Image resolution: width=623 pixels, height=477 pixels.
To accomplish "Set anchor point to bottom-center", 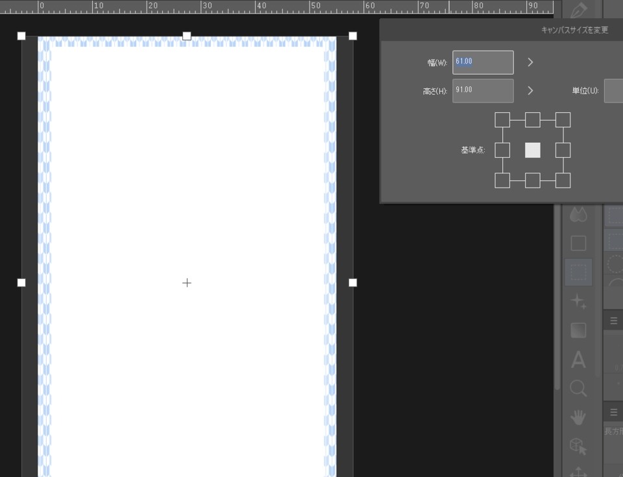I will [532, 180].
